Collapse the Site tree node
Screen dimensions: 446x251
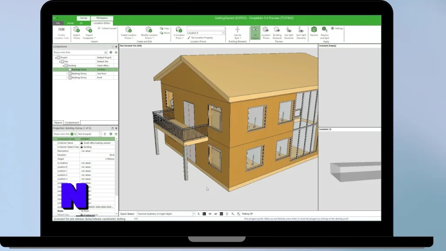coord(59,61)
